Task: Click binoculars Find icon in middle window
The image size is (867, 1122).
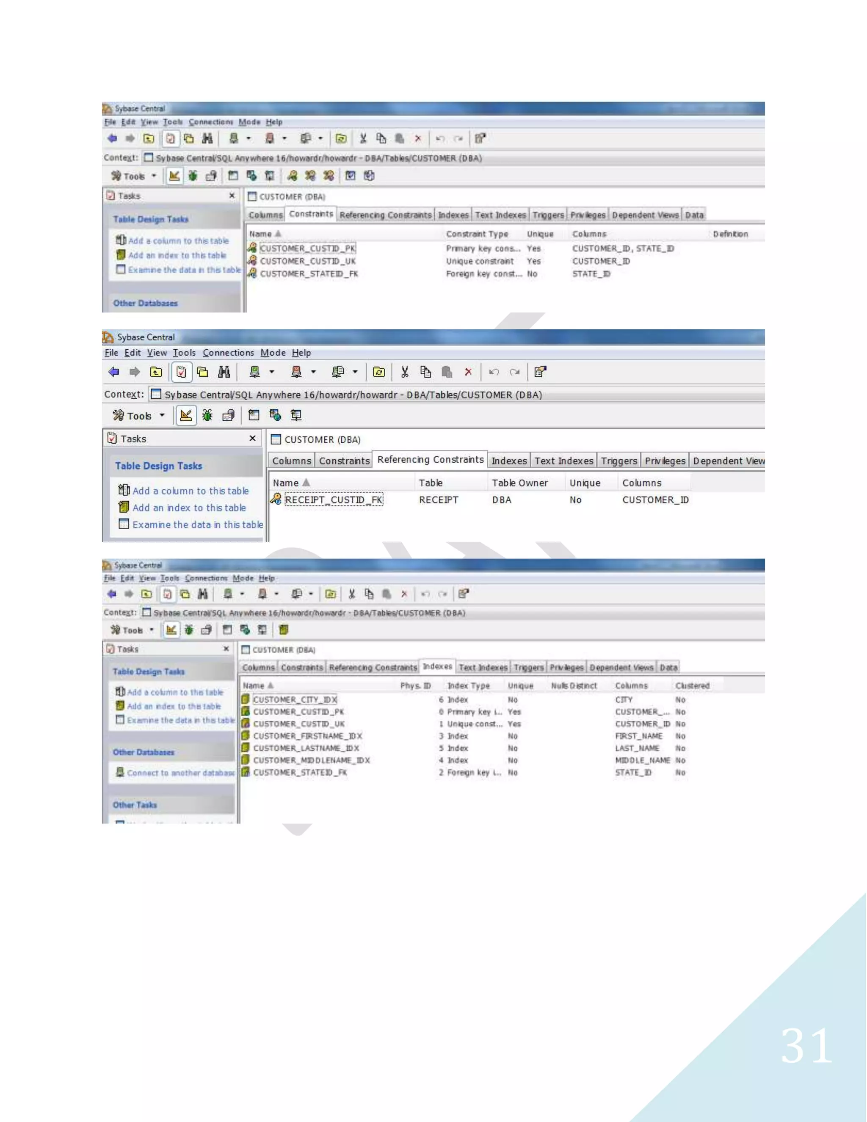Action: (x=224, y=372)
